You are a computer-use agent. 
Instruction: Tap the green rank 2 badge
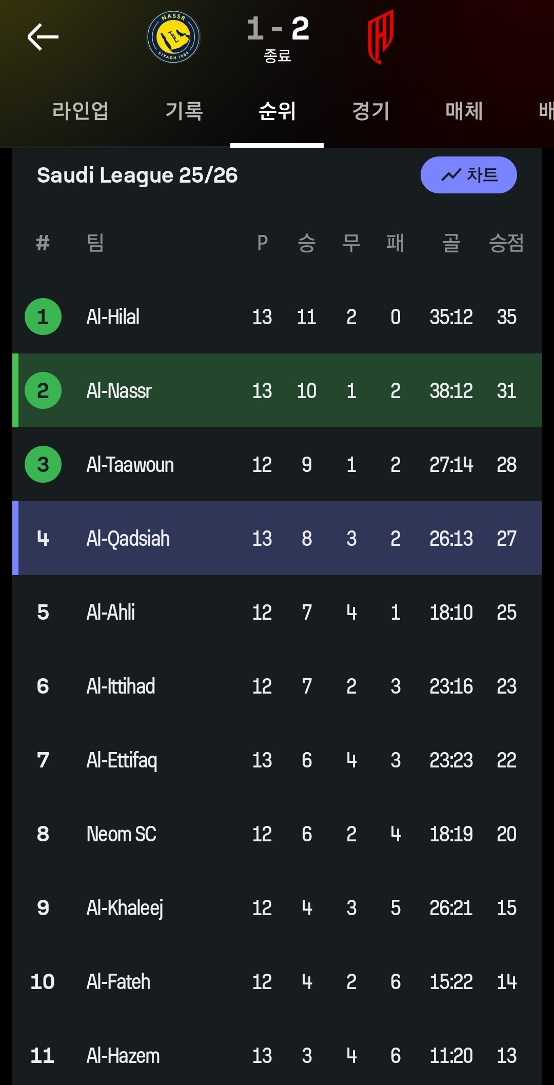pos(43,390)
